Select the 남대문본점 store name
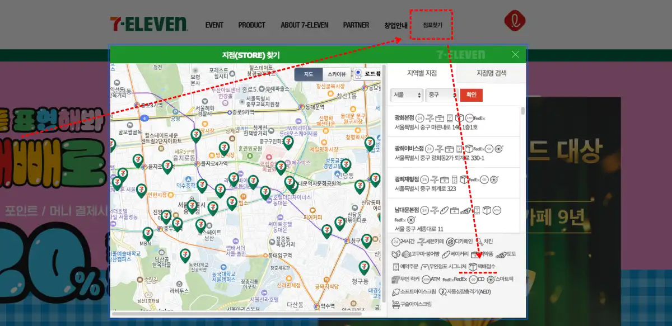Viewport: 672px width, 326px height. [x=407, y=210]
